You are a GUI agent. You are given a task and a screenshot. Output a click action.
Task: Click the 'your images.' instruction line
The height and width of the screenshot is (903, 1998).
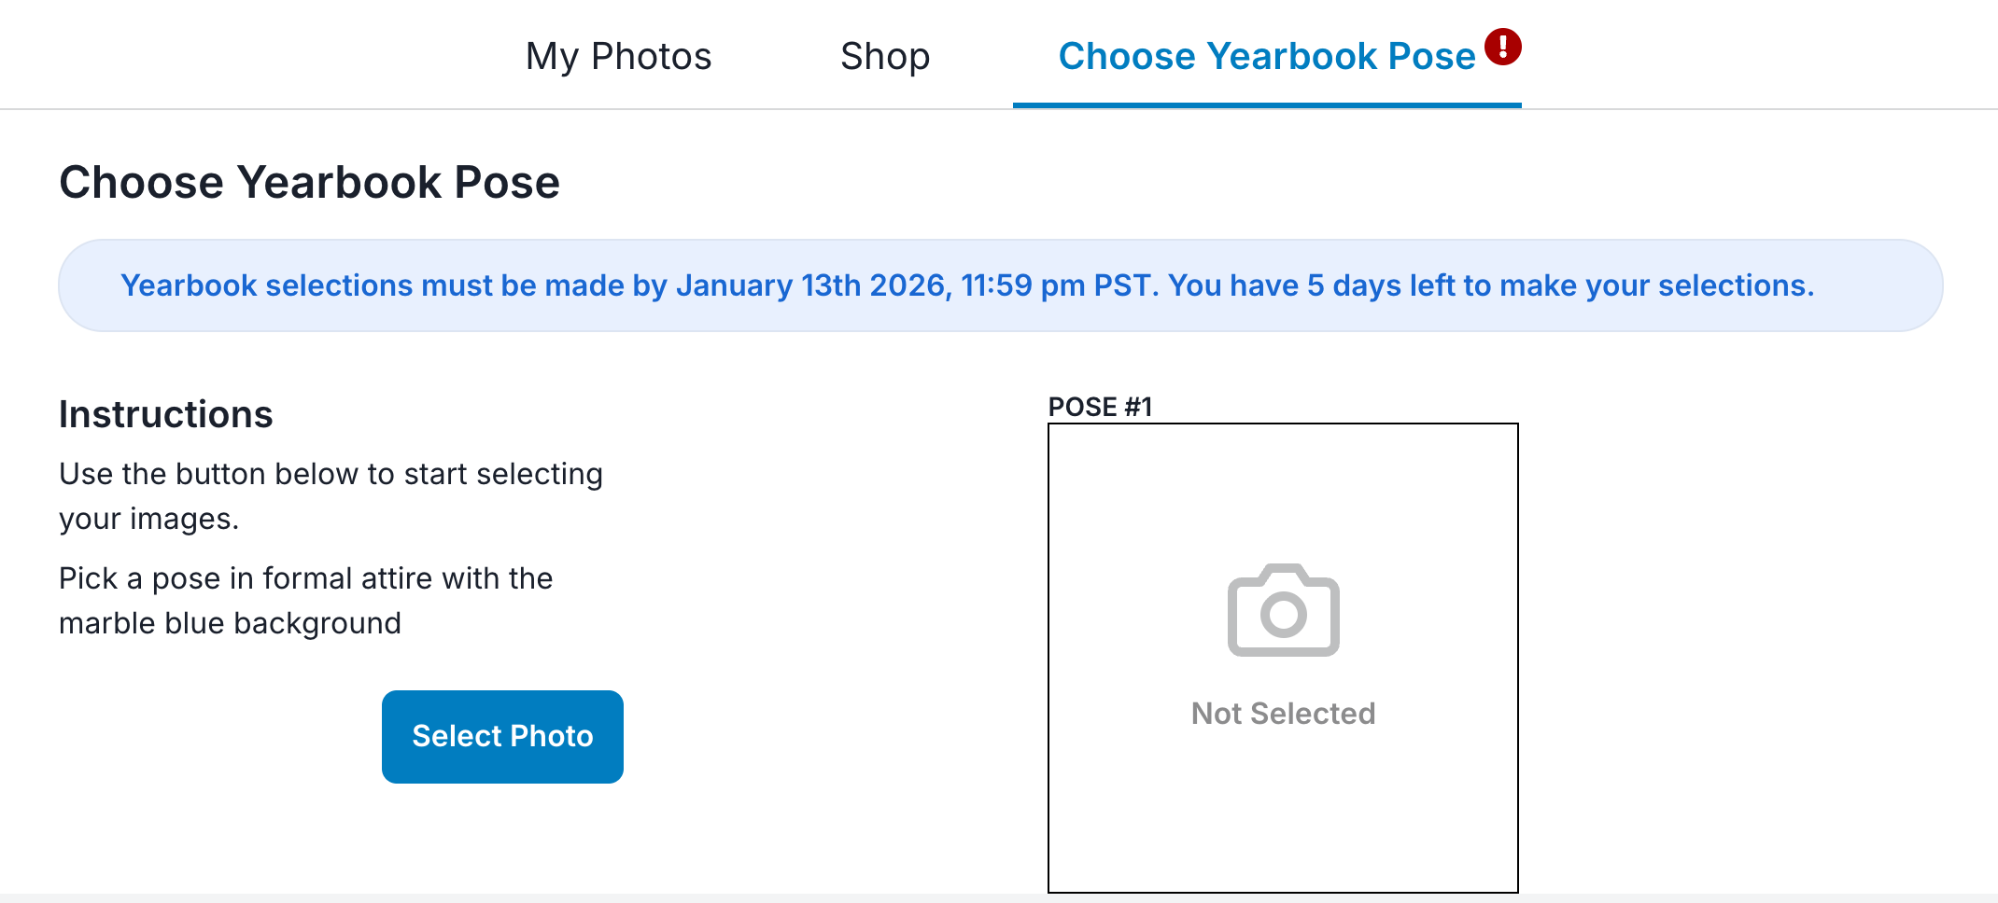click(149, 519)
